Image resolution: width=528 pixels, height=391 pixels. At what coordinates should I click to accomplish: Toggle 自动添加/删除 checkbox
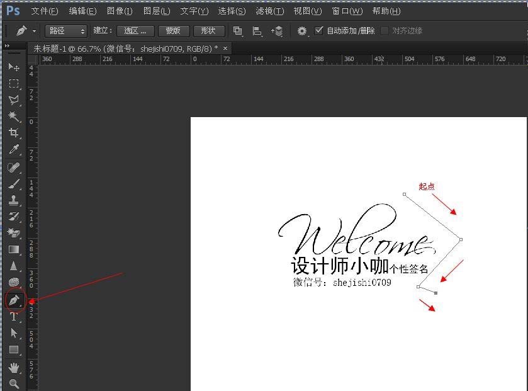point(318,31)
